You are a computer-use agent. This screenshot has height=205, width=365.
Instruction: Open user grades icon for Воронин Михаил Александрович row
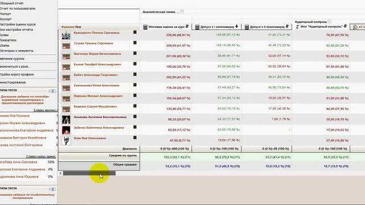coord(135,96)
